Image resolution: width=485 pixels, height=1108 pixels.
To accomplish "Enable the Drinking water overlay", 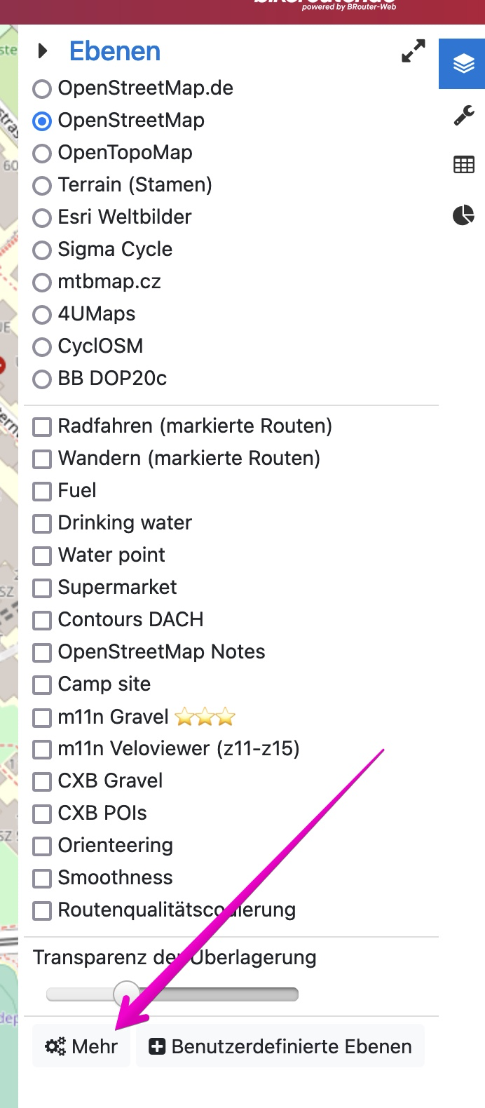I will [43, 524].
